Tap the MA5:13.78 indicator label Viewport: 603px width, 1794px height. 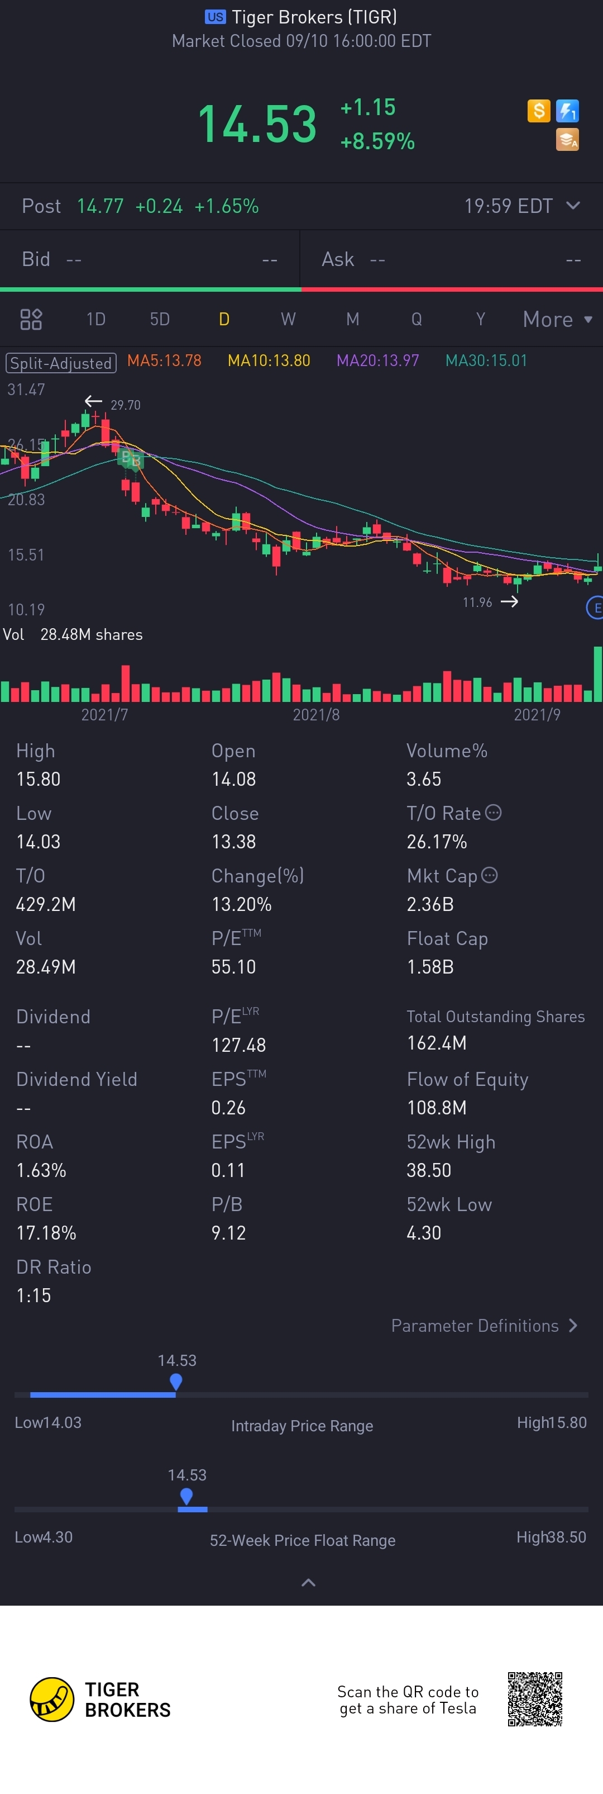pos(164,360)
